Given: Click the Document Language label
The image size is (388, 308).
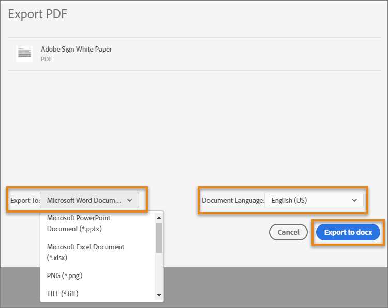Looking at the screenshot, I should pyautogui.click(x=232, y=200).
